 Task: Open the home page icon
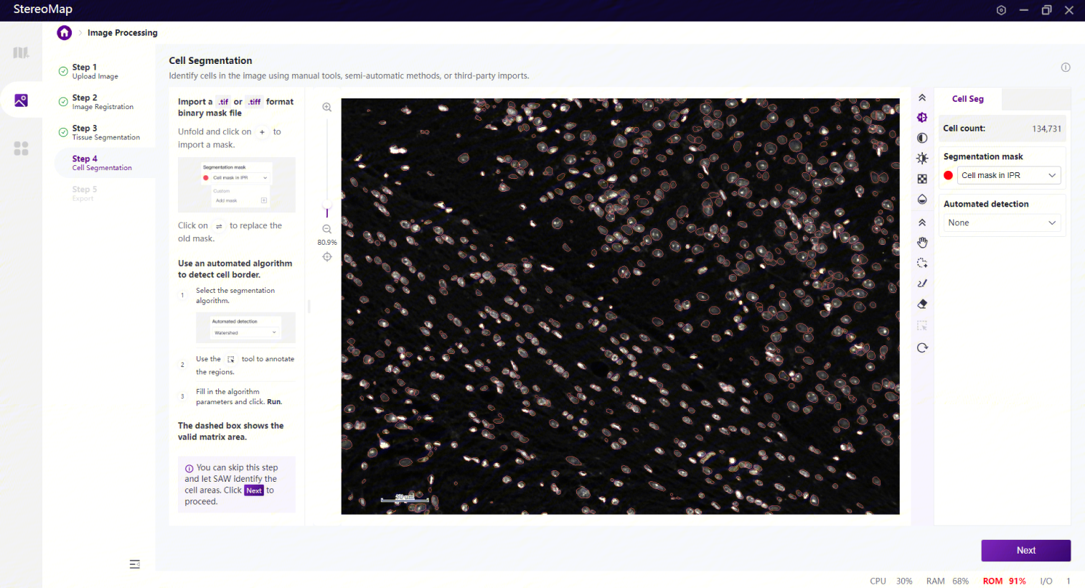pyautogui.click(x=65, y=32)
